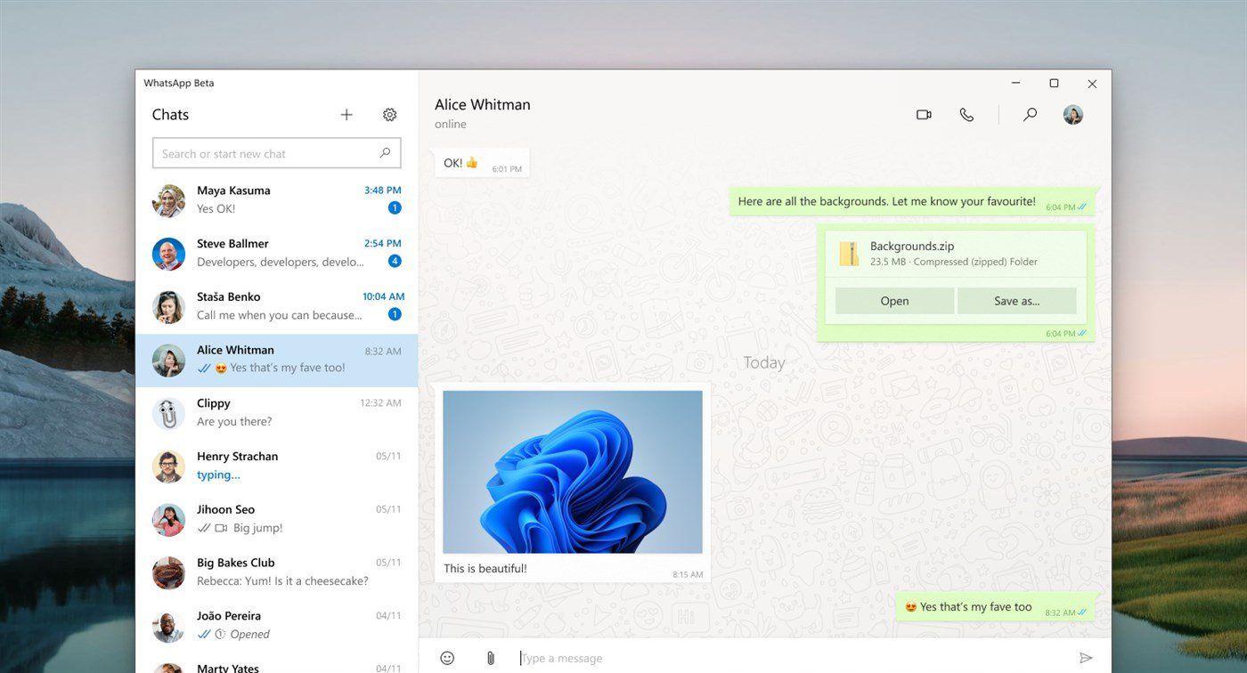The image size is (1247, 673).
Task: Send the message with the send arrow
Action: point(1086,658)
